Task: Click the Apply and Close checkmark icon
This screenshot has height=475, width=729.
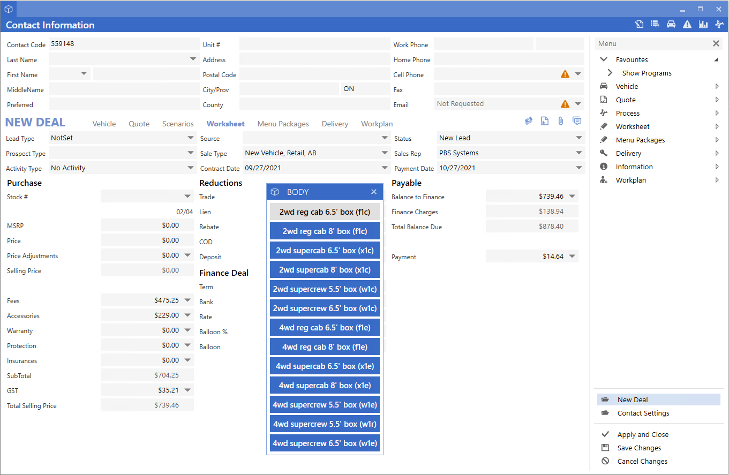Action: (605, 434)
